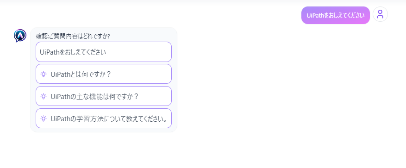Select the "UiPathをおしえてください" option in bot reply

104,52
